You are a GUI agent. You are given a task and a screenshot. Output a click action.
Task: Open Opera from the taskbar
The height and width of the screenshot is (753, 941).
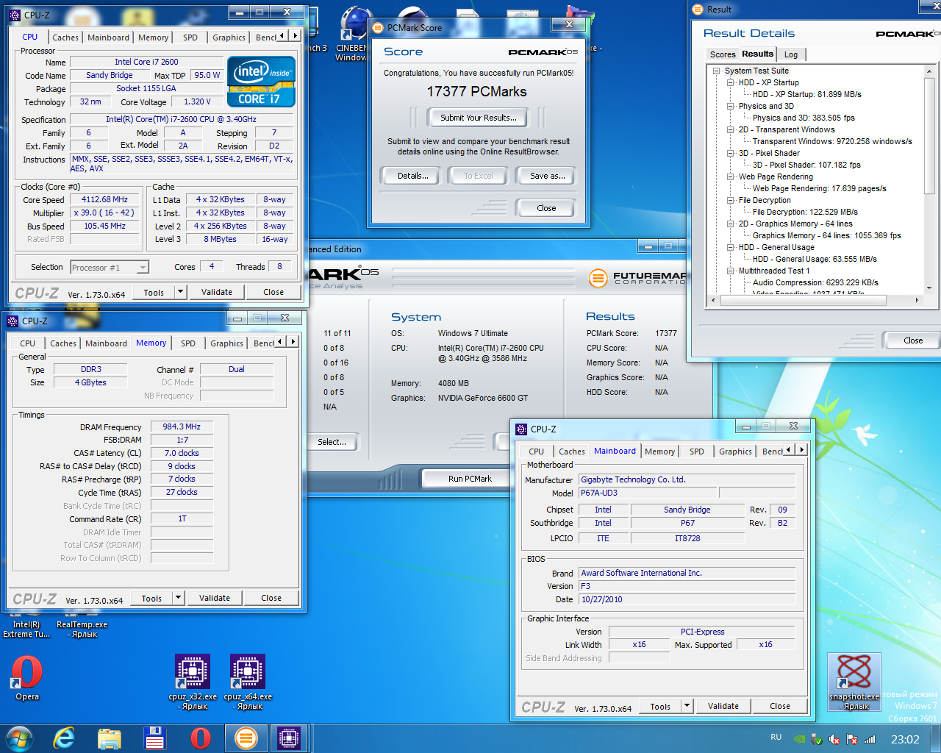coord(200,738)
